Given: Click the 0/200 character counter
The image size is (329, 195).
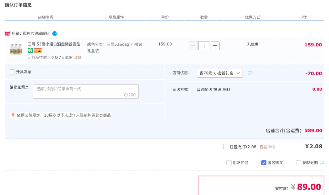Looking at the screenshot, I should pyautogui.click(x=130, y=95).
